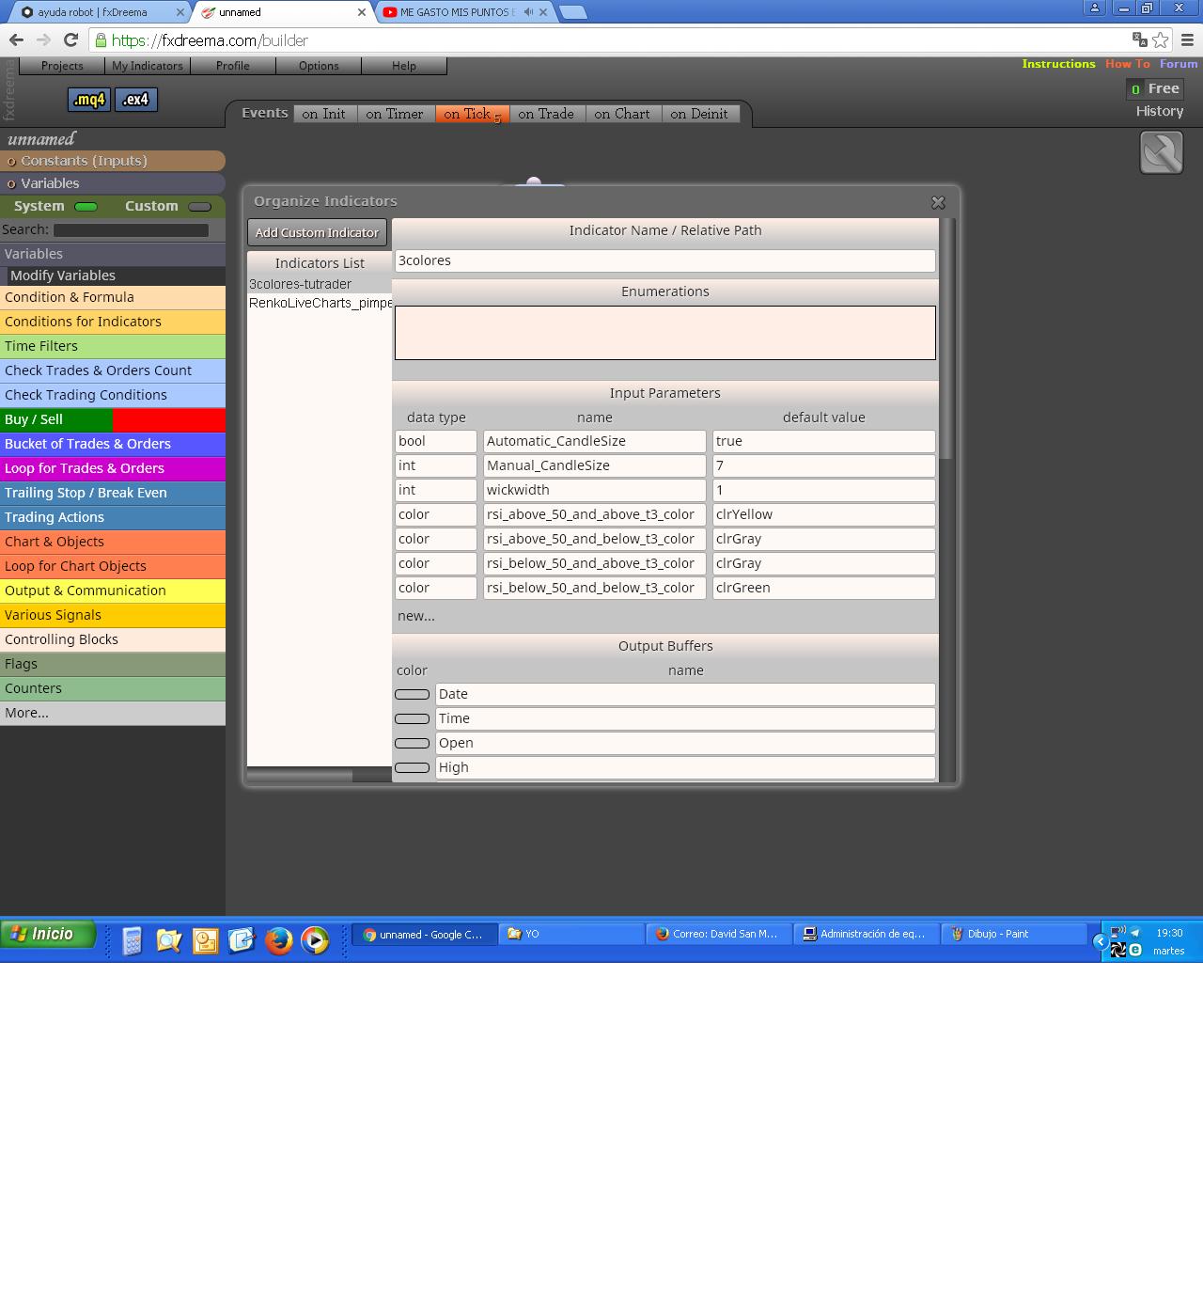Click Add Custom Indicator button
Image resolution: width=1203 pixels, height=1292 pixels.
317,232
